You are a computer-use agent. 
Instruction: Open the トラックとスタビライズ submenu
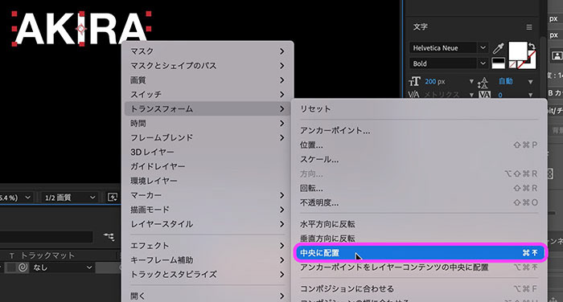point(208,275)
